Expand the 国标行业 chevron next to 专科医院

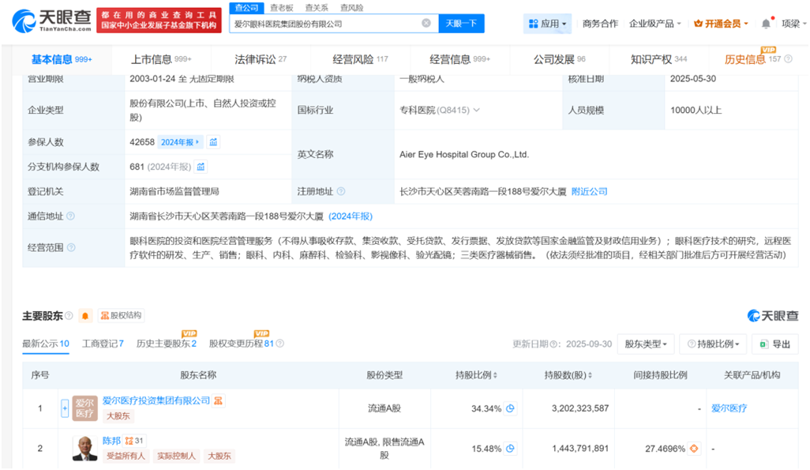coord(476,111)
